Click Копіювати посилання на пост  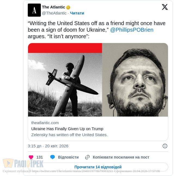[121, 157]
